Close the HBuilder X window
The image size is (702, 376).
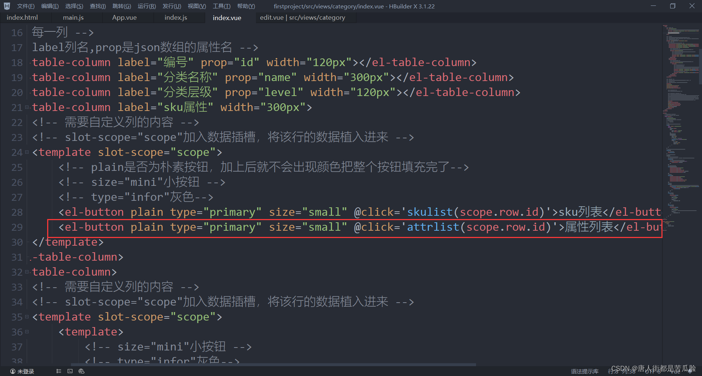click(692, 6)
